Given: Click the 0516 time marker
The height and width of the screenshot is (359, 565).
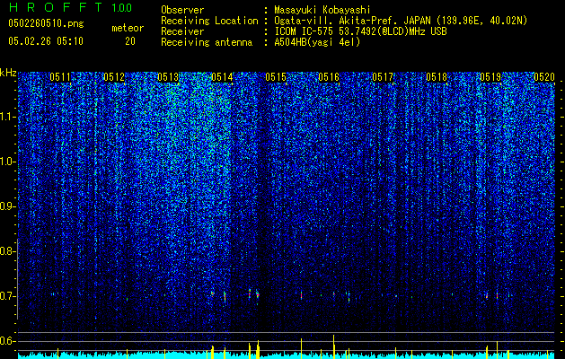Looking at the screenshot, I should coord(329,77).
